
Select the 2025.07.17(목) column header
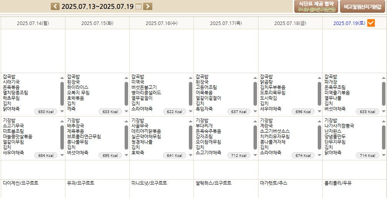(226, 23)
